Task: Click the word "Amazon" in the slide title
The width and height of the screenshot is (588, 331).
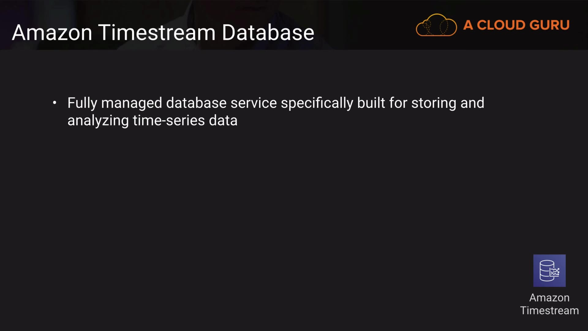Action: [x=52, y=32]
